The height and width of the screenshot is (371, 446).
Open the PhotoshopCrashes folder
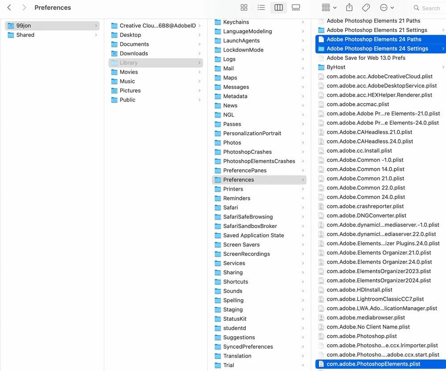(259, 152)
